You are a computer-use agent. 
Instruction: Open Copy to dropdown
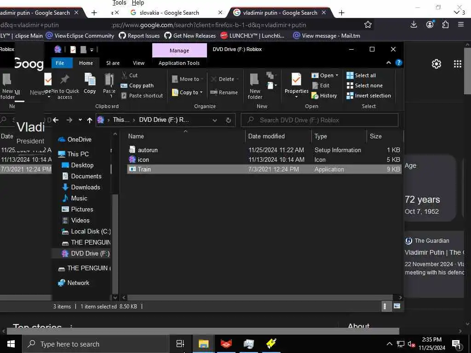188,92
